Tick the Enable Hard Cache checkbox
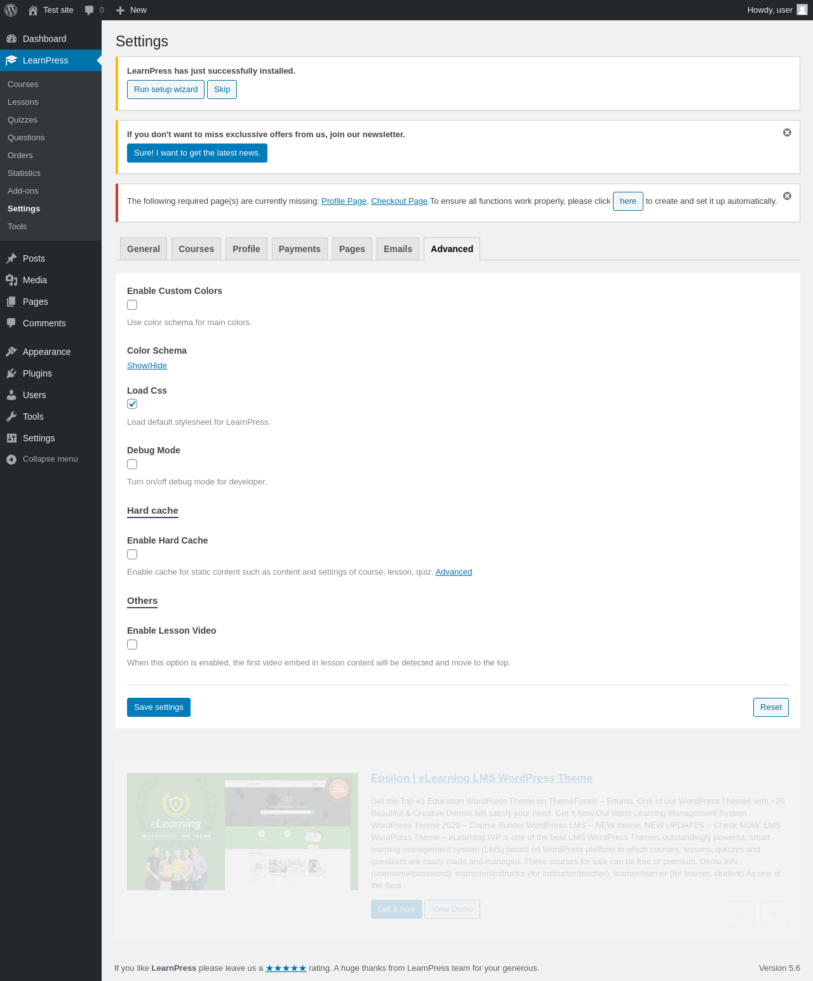This screenshot has width=813, height=981. point(132,554)
